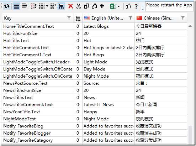196x146 pixels.
Task: Click the US flag icon in header
Action: (87, 18)
